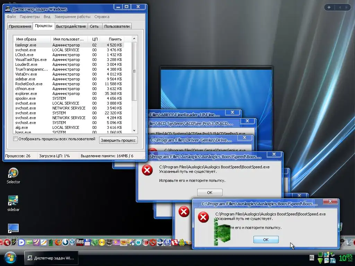Sort processes by Имя образа column

tap(32, 39)
